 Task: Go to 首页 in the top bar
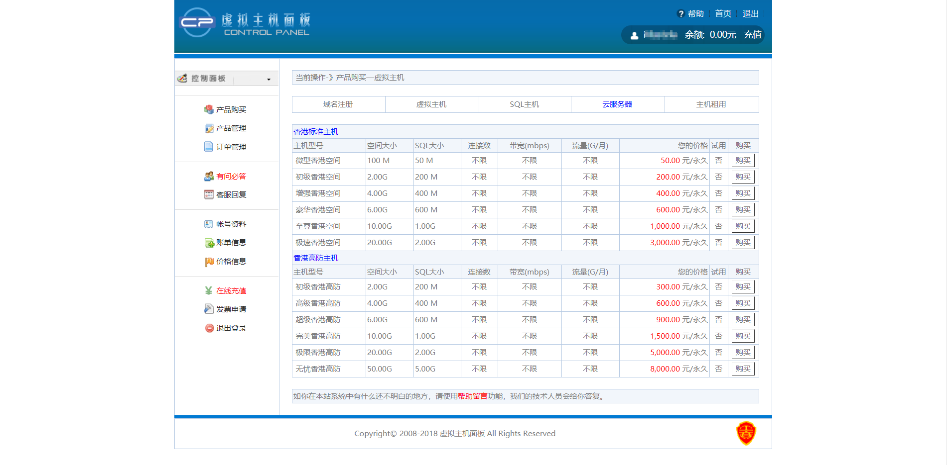tap(723, 14)
